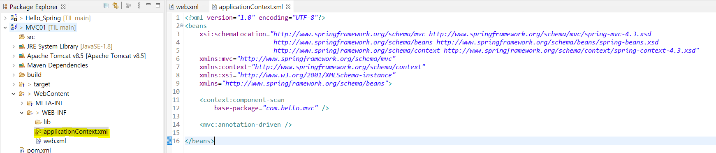Click the WebContent folder icon
This screenshot has height=153, width=716.
22,94
